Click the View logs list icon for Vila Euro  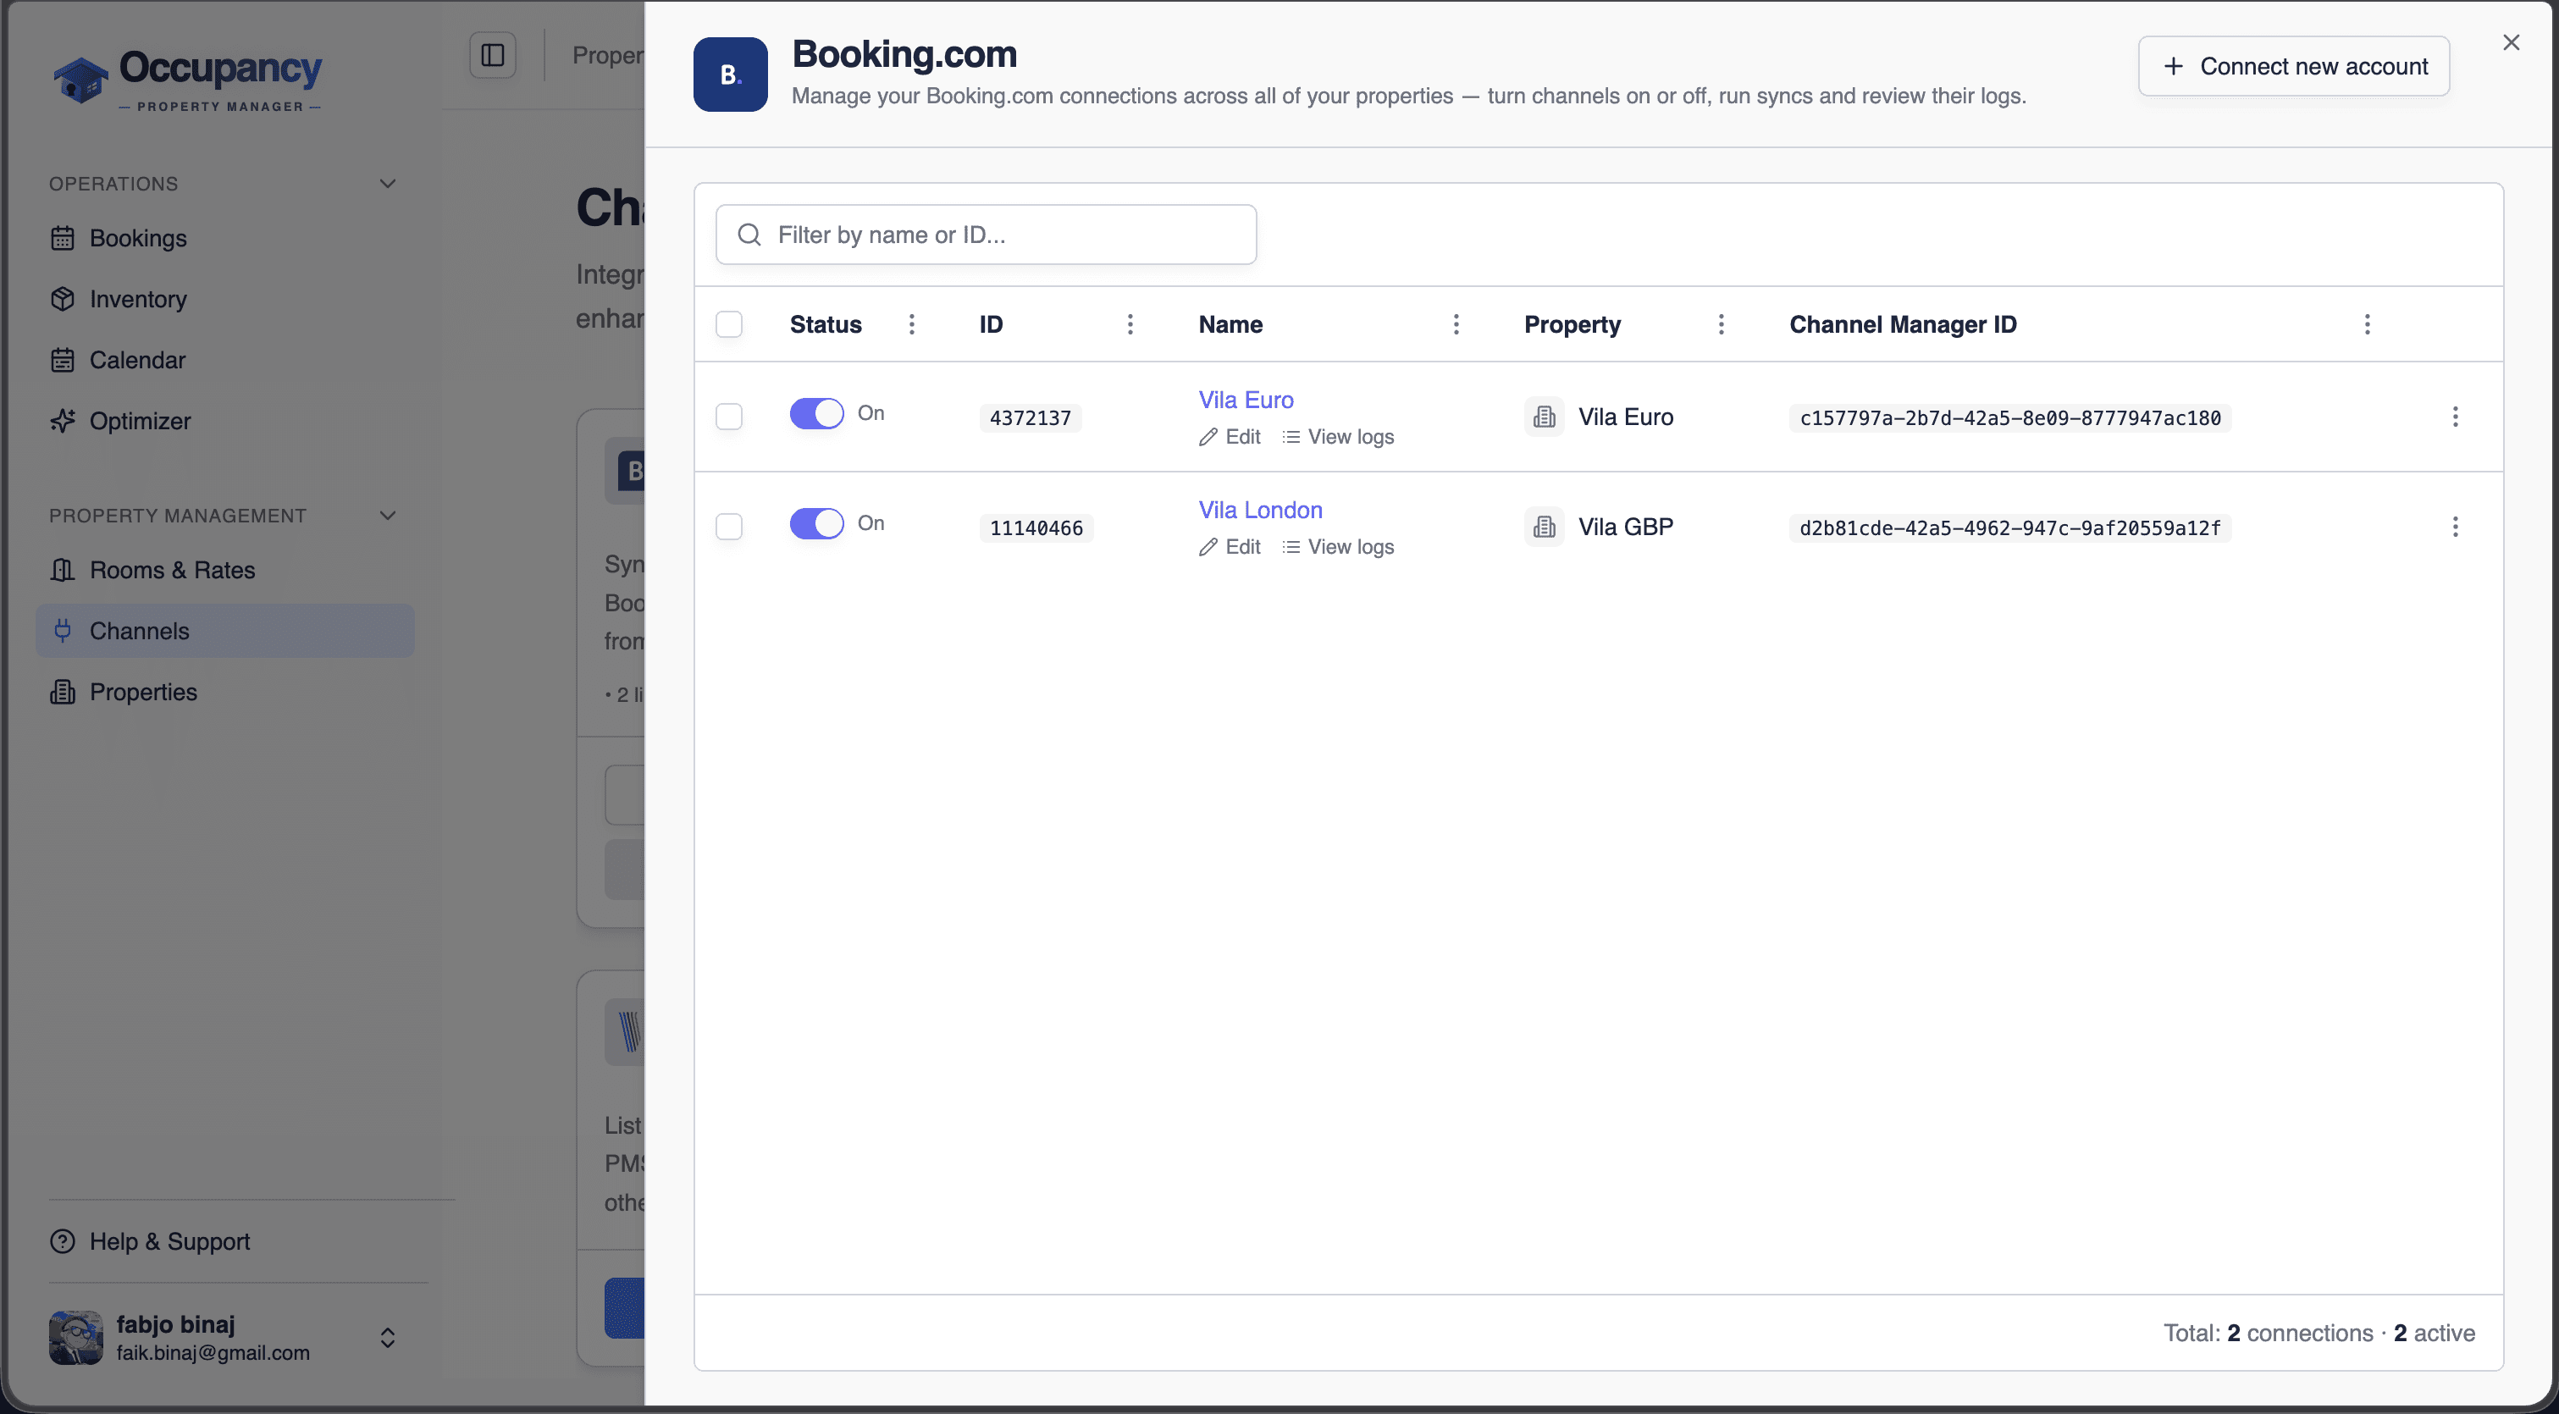click(1291, 437)
